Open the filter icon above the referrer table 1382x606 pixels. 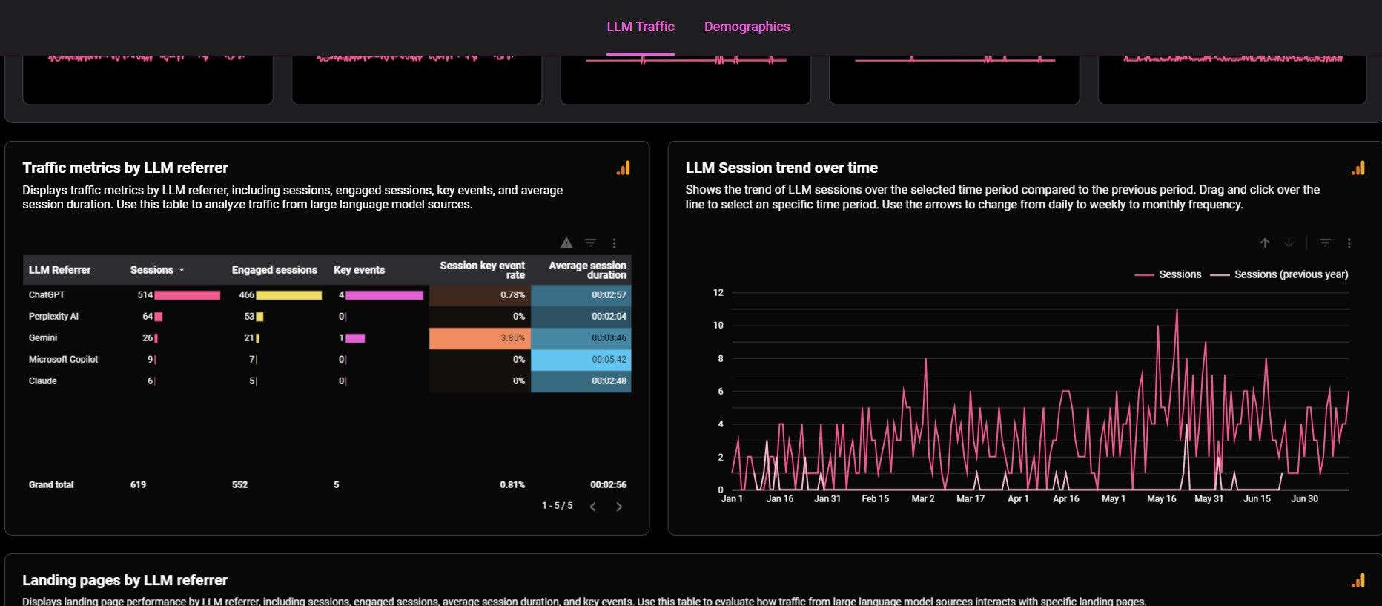(x=590, y=243)
